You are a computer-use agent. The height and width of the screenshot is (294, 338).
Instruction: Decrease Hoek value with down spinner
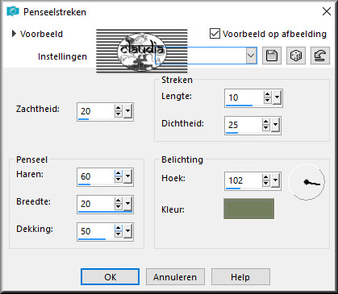(x=266, y=184)
